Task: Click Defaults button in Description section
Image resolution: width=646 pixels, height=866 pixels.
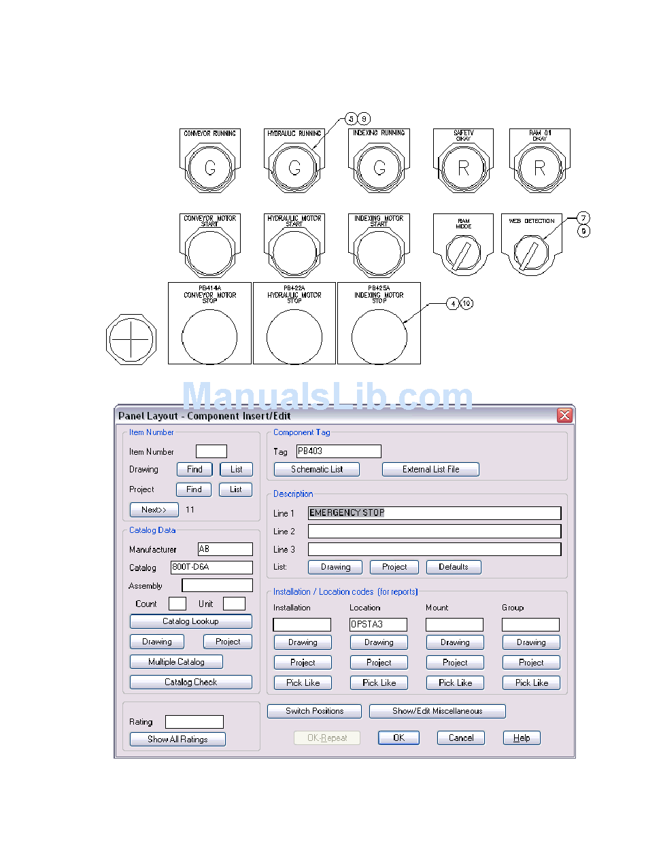Action: [x=454, y=567]
